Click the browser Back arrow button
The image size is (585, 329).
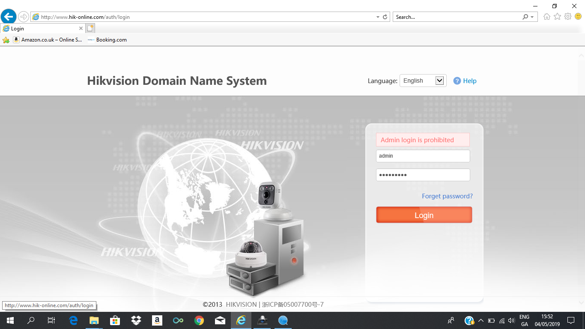tap(9, 17)
